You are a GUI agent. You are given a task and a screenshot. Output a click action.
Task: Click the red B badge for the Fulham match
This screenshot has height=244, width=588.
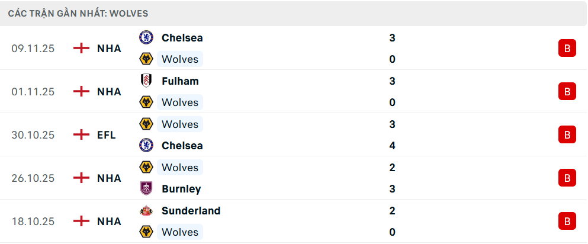[567, 91]
